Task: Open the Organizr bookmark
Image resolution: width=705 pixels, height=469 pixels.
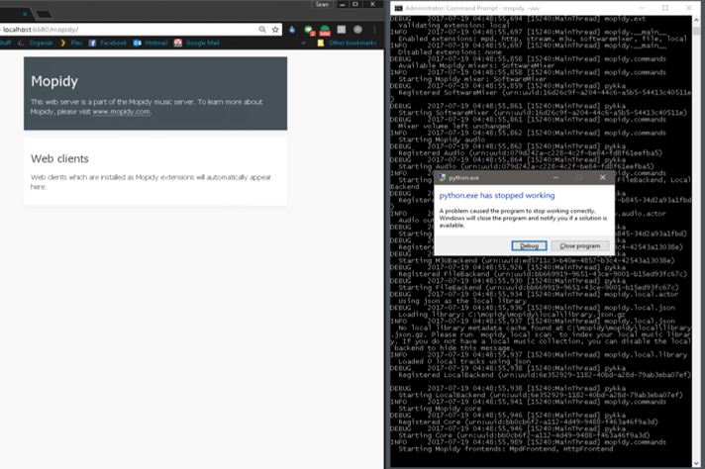Action: [36, 43]
